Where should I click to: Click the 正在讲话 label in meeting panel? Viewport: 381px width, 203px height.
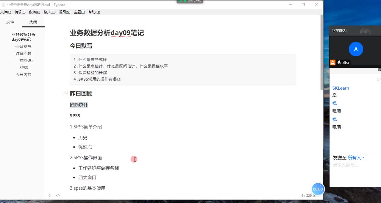[339, 31]
